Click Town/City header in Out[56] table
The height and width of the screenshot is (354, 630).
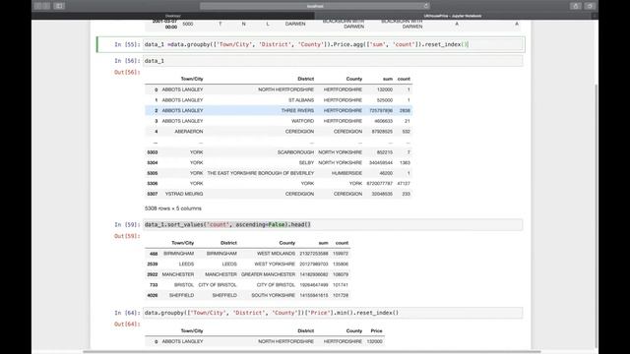coord(192,79)
